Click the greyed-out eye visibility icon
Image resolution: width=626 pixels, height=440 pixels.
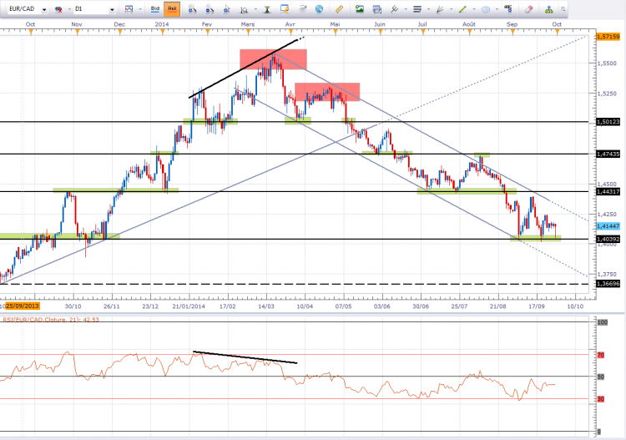(303, 8)
